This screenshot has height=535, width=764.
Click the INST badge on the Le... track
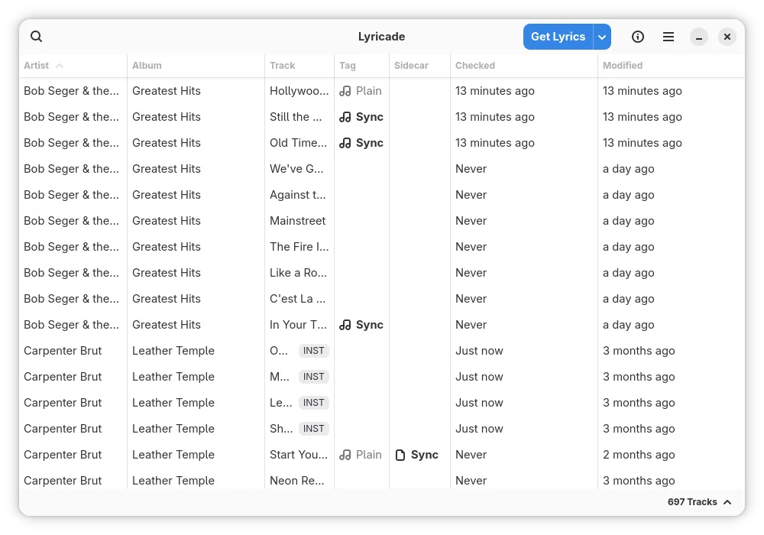[313, 403]
